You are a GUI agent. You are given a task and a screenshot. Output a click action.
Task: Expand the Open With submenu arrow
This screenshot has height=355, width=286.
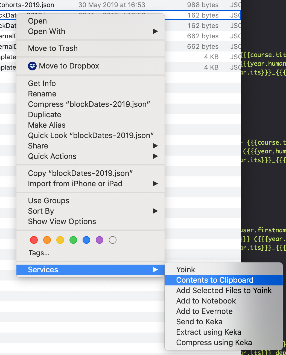(x=155, y=31)
